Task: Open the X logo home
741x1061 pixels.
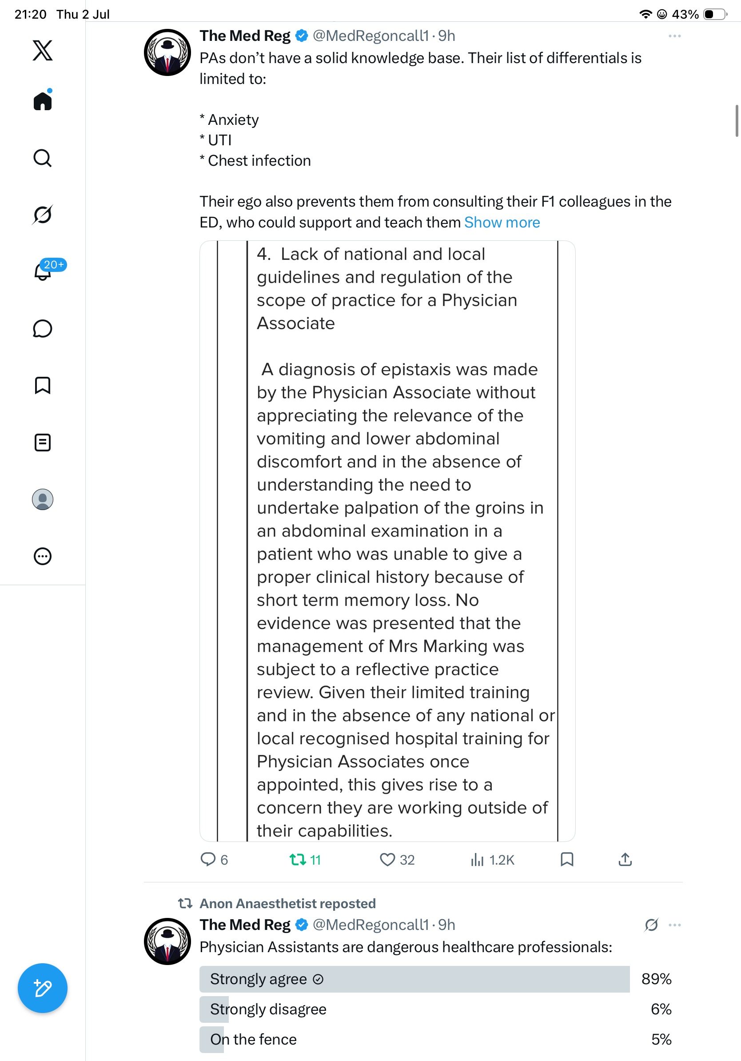Action: coord(43,50)
